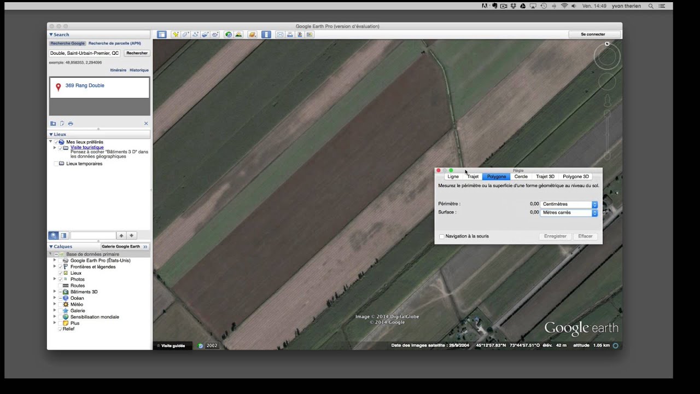The width and height of the screenshot is (700, 394).
Task: Select the Add Path toolbar tool
Action: 195,34
